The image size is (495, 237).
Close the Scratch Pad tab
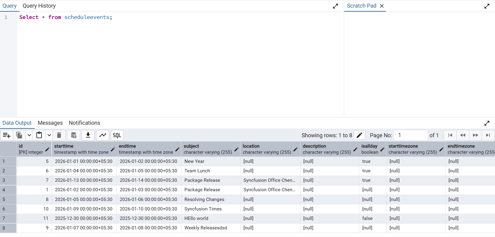(382, 6)
